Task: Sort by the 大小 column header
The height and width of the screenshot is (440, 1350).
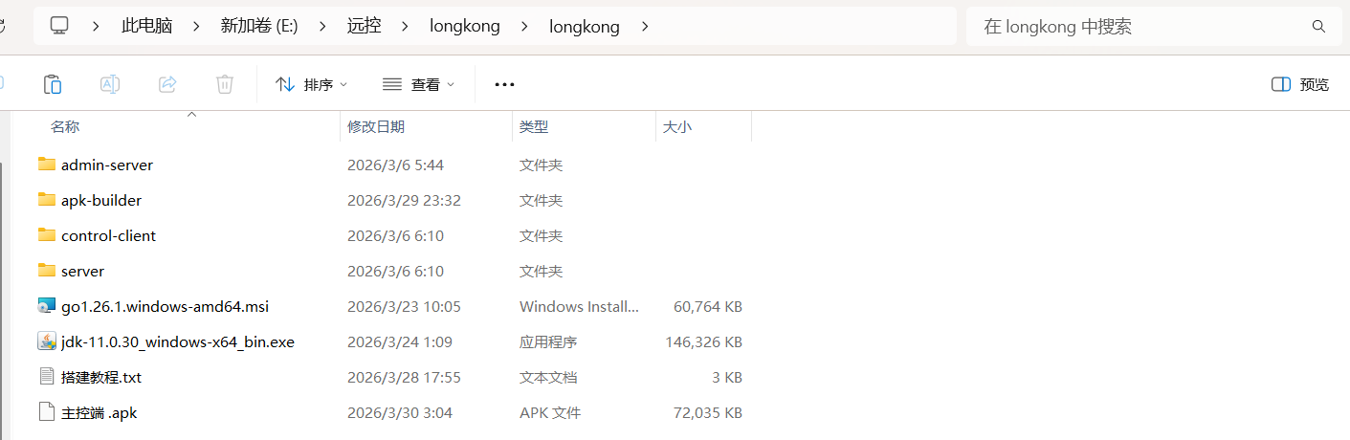Action: 677,126
